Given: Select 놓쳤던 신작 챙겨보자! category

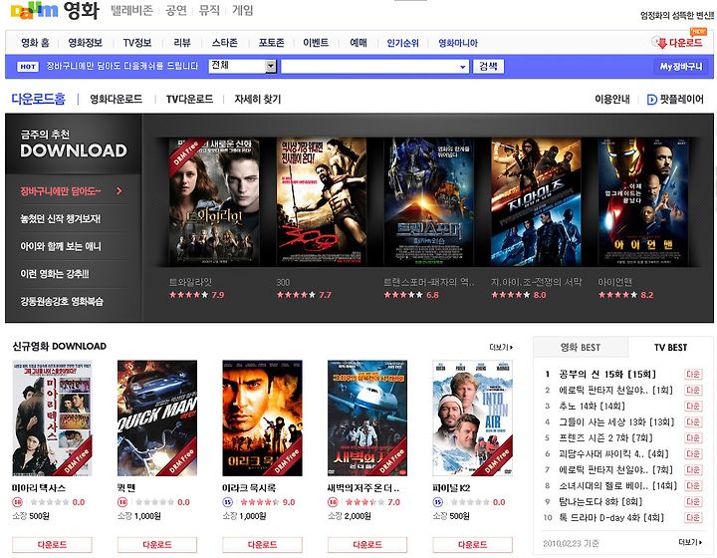Looking at the screenshot, I should (x=61, y=218).
